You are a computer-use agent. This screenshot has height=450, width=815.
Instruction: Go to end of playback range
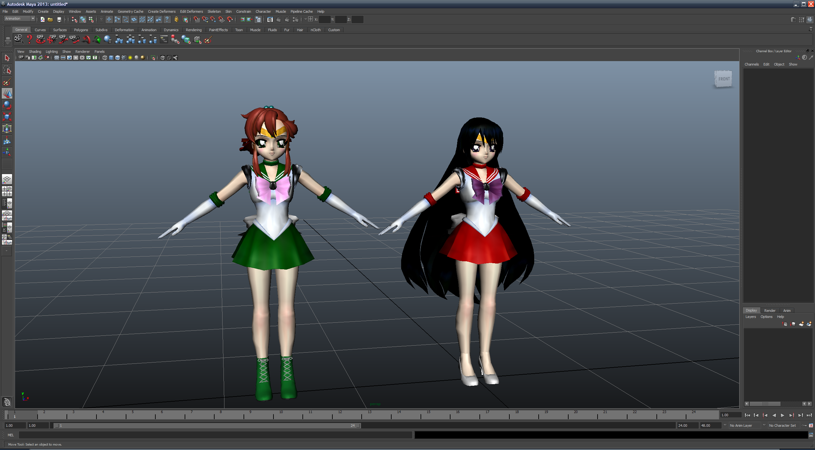(809, 415)
